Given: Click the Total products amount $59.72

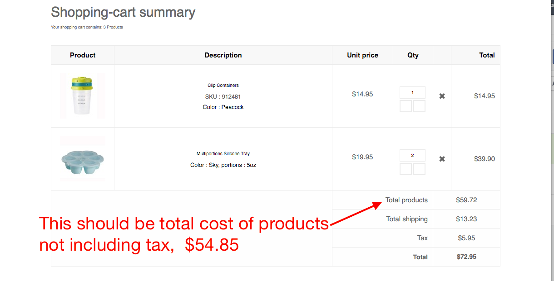Looking at the screenshot, I should [466, 200].
